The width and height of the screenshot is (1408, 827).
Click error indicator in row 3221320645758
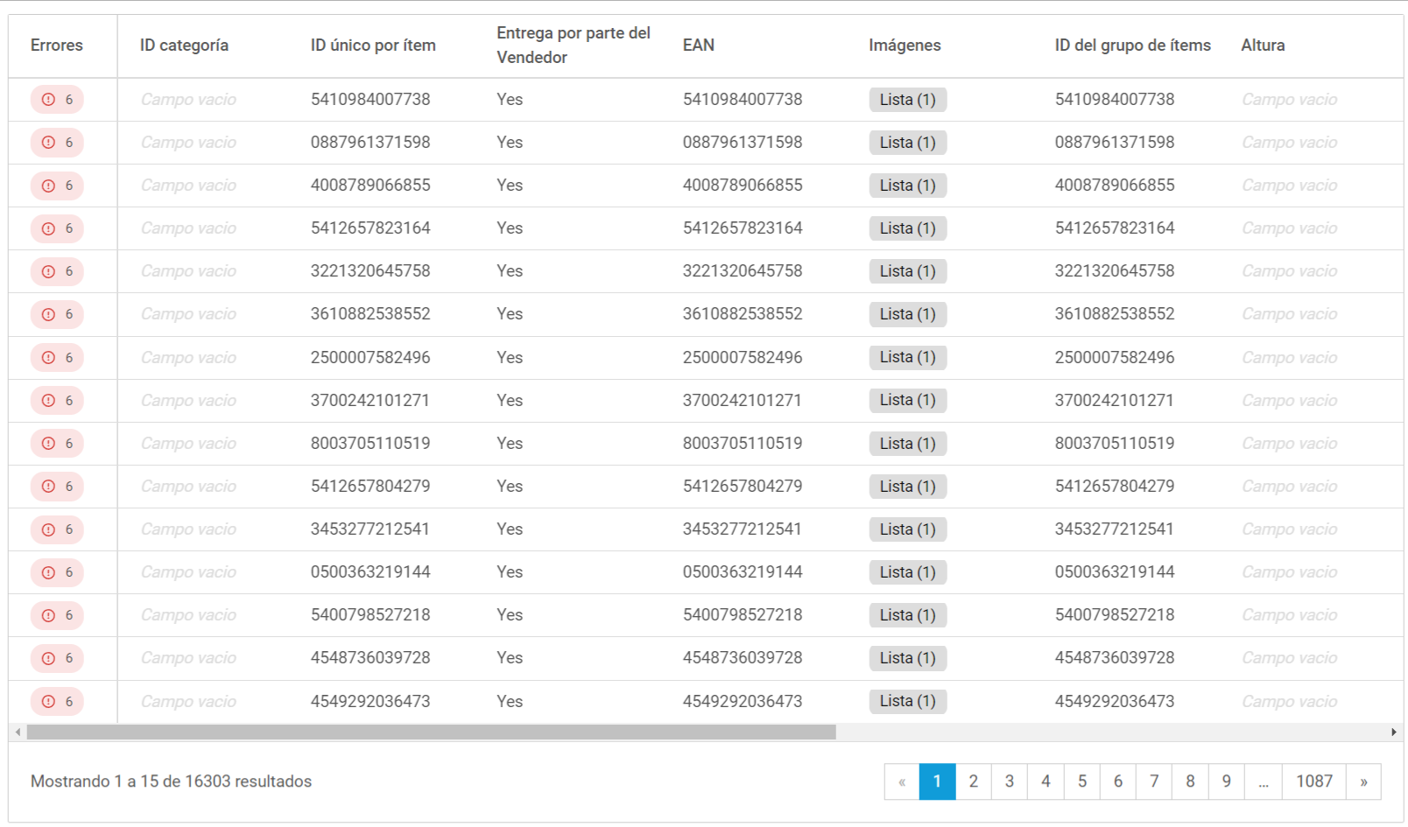tap(57, 271)
